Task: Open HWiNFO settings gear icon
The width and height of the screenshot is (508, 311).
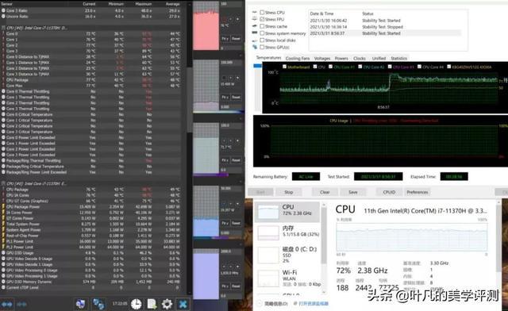Action: 167,304
